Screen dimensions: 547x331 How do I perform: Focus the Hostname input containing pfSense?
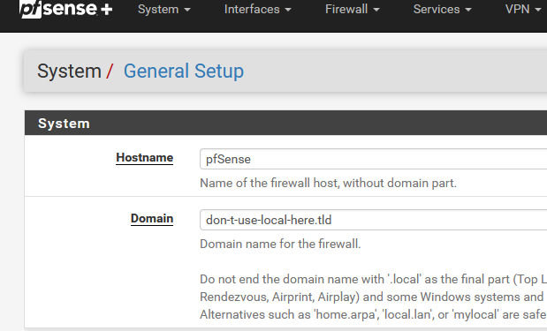(373, 159)
